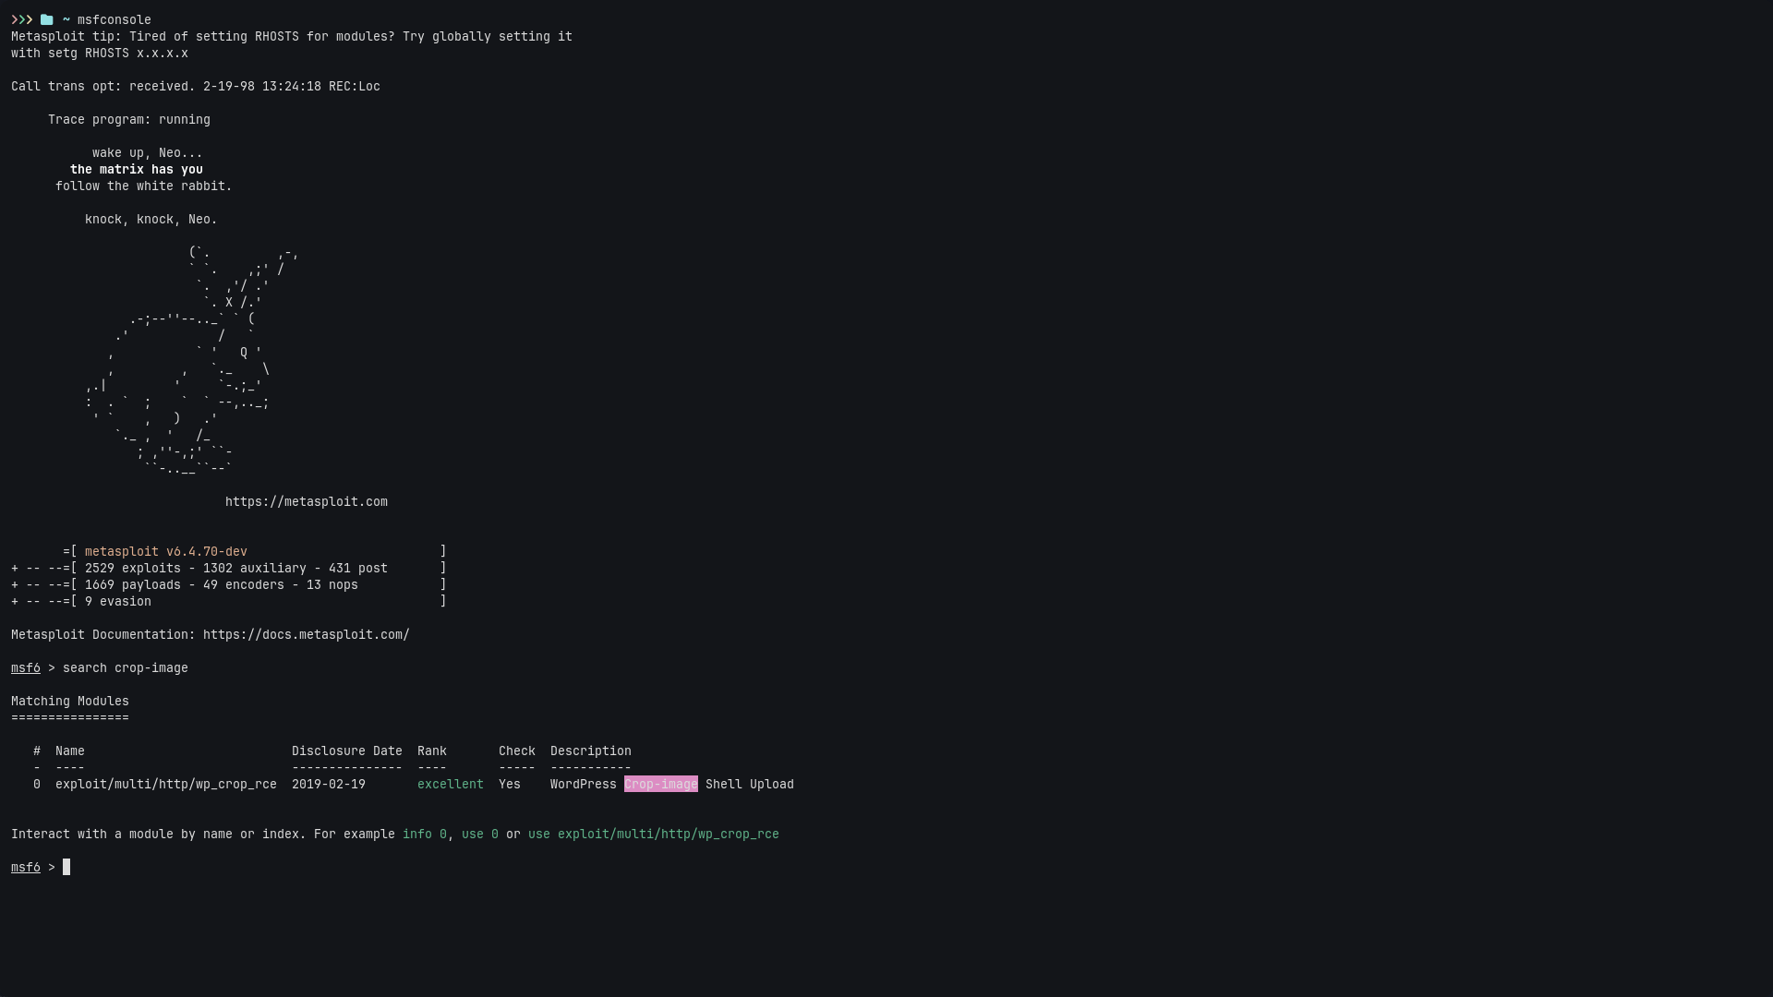Open the https://metasploit.com link
Viewport: 1773px width, 997px height.
pos(306,502)
